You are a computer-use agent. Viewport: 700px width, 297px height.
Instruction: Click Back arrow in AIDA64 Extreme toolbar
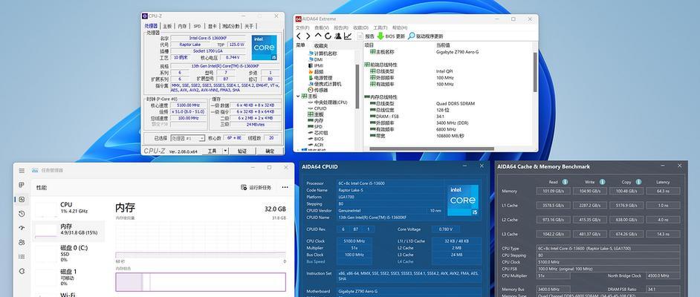coord(299,36)
